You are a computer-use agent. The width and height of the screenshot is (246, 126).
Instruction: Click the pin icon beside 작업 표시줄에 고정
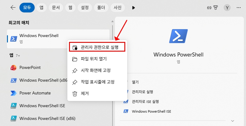pyautogui.click(x=75, y=82)
